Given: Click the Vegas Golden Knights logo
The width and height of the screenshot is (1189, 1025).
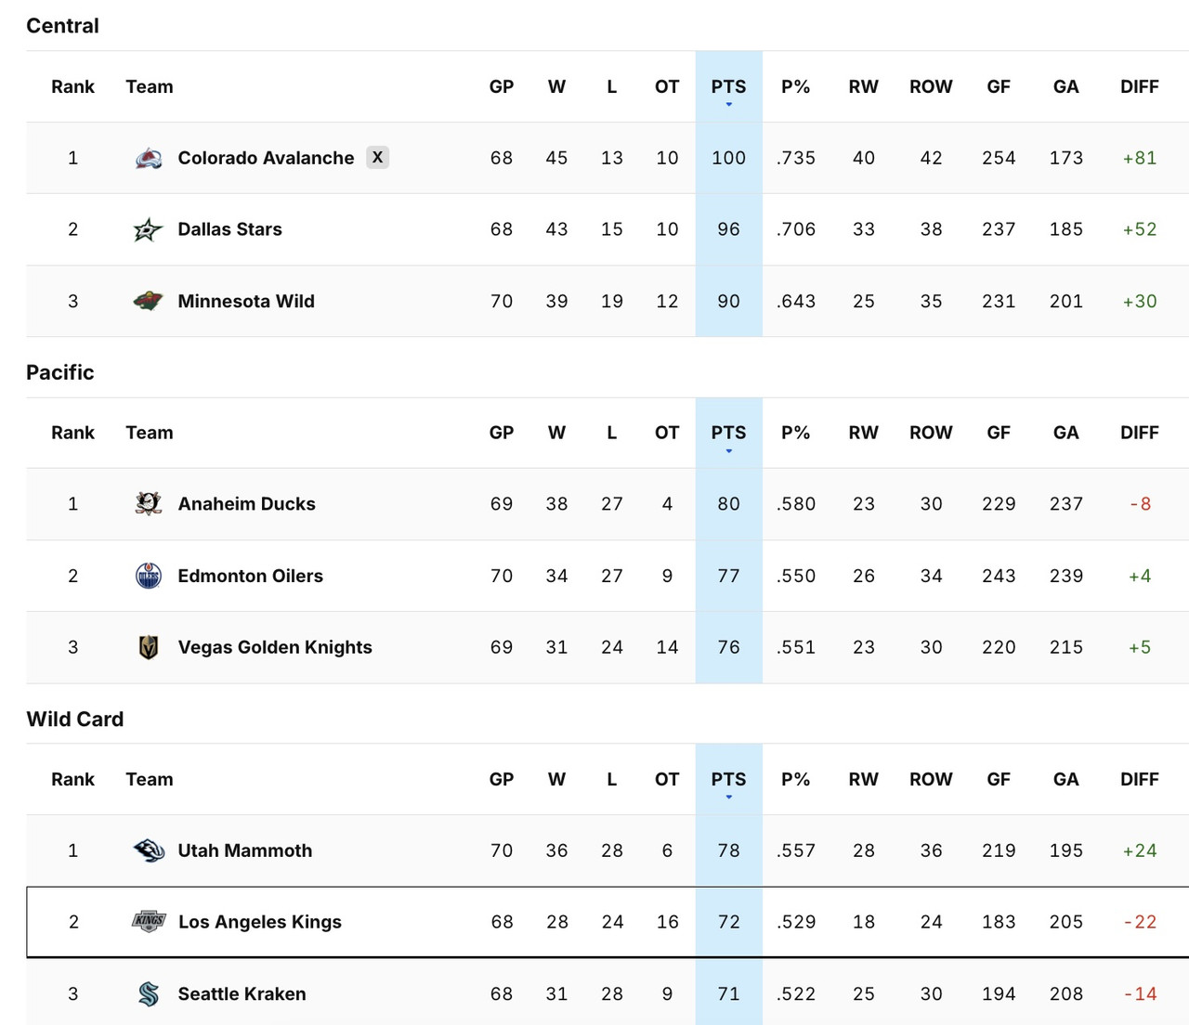Looking at the screenshot, I should (x=149, y=647).
